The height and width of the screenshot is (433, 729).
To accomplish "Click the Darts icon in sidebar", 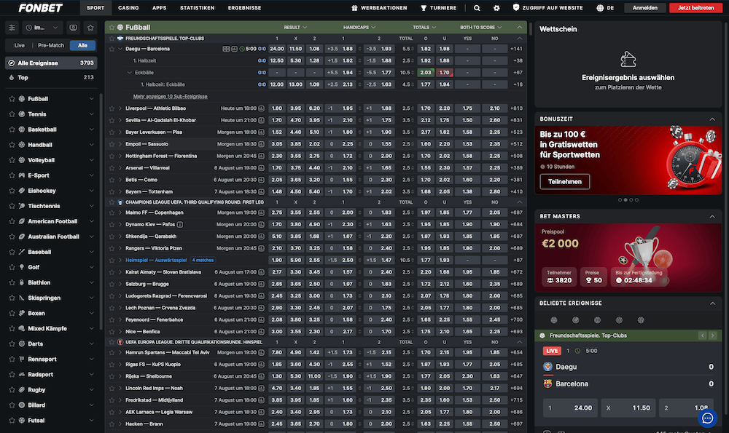I will 21,344.
